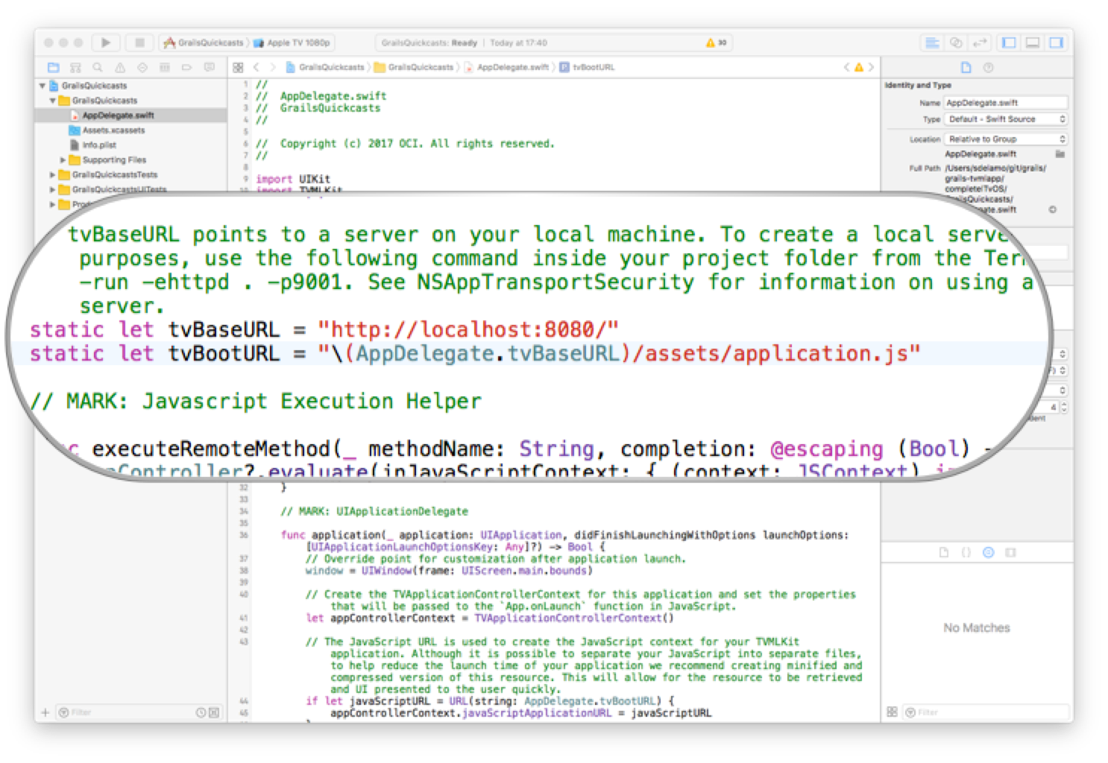Open the GrailsQuickcasts scheme selector

(204, 42)
